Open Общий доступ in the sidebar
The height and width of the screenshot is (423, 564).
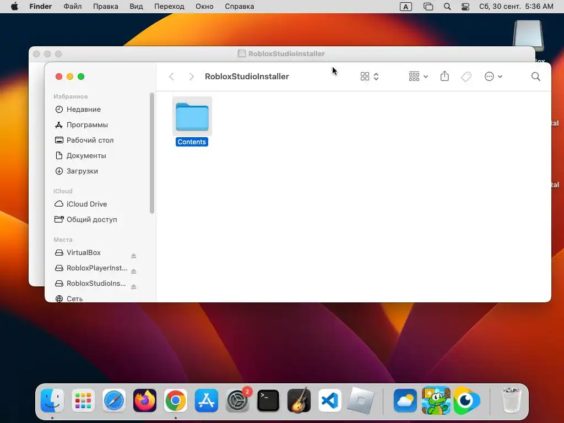pos(92,219)
